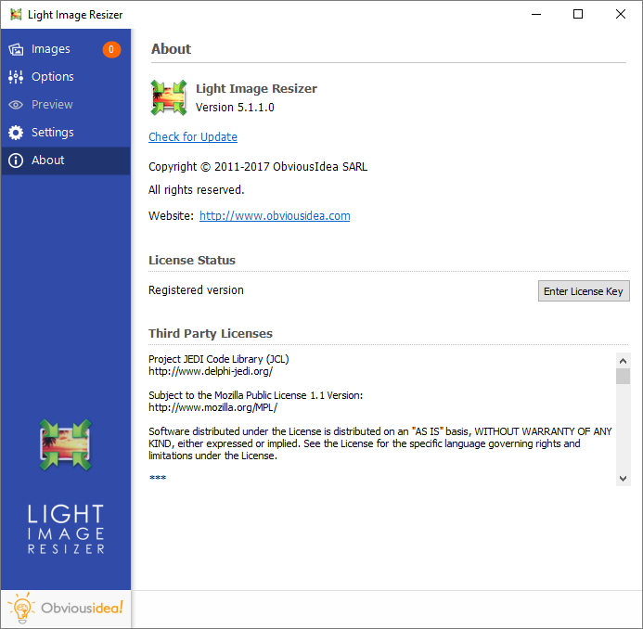
Task: Click the http://www.mozilla.org/MPL/ line
Action: [212, 407]
